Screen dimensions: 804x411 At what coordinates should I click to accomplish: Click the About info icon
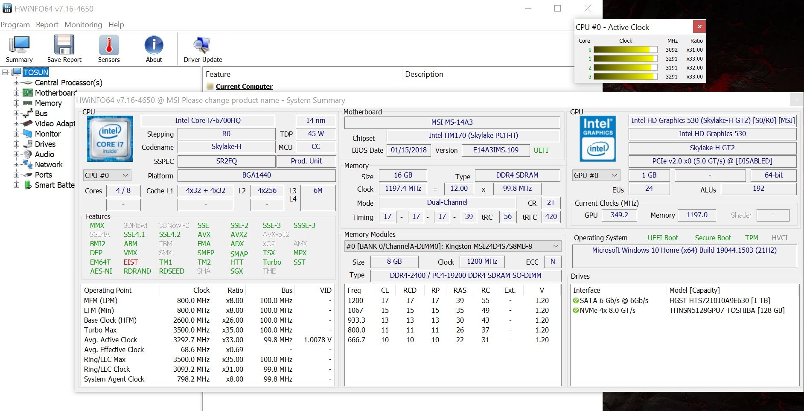[x=154, y=45]
